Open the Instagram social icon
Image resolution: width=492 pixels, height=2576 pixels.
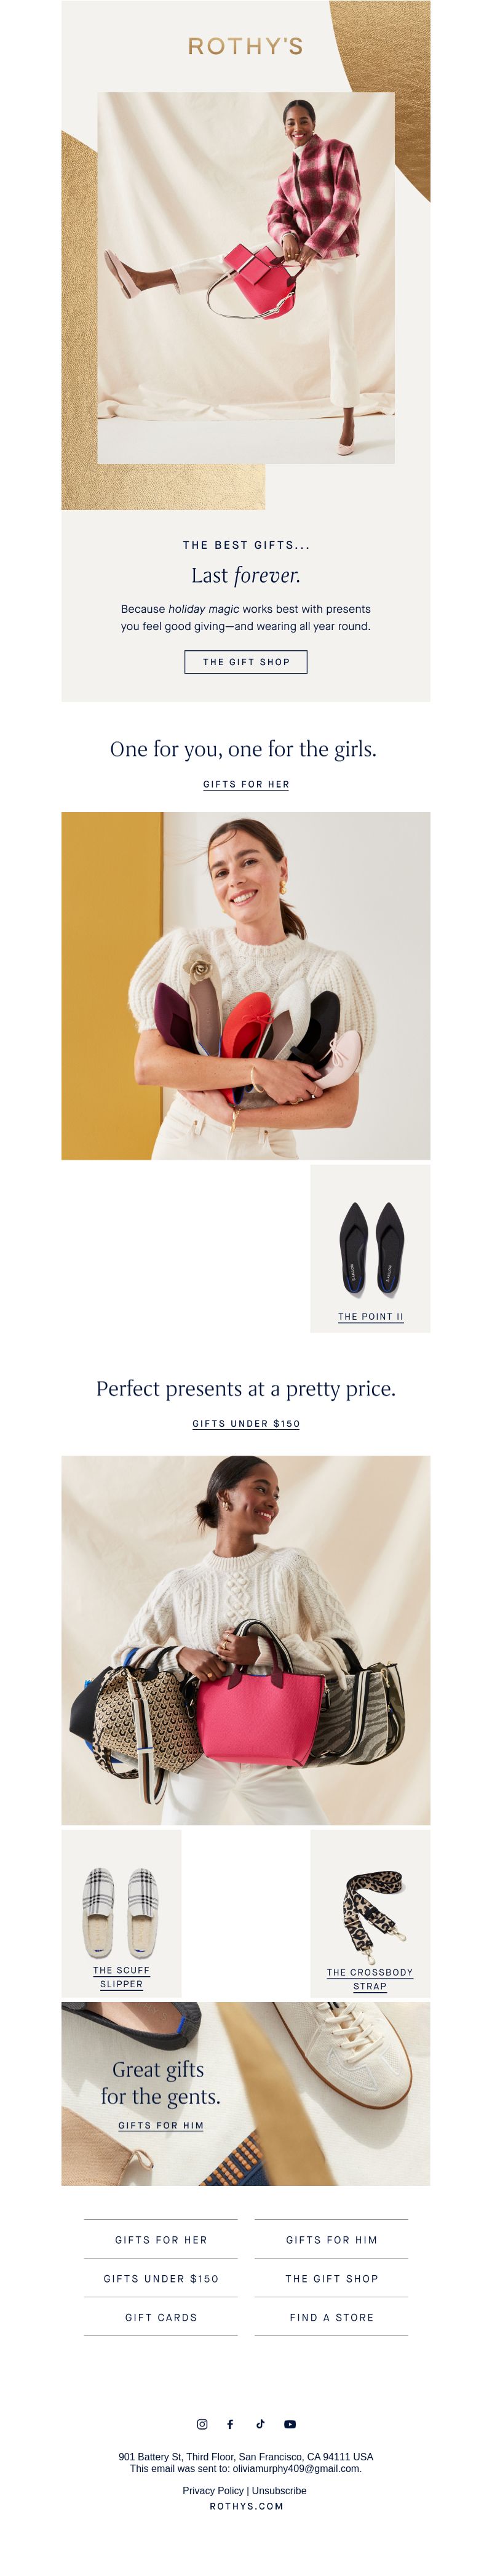click(202, 2424)
